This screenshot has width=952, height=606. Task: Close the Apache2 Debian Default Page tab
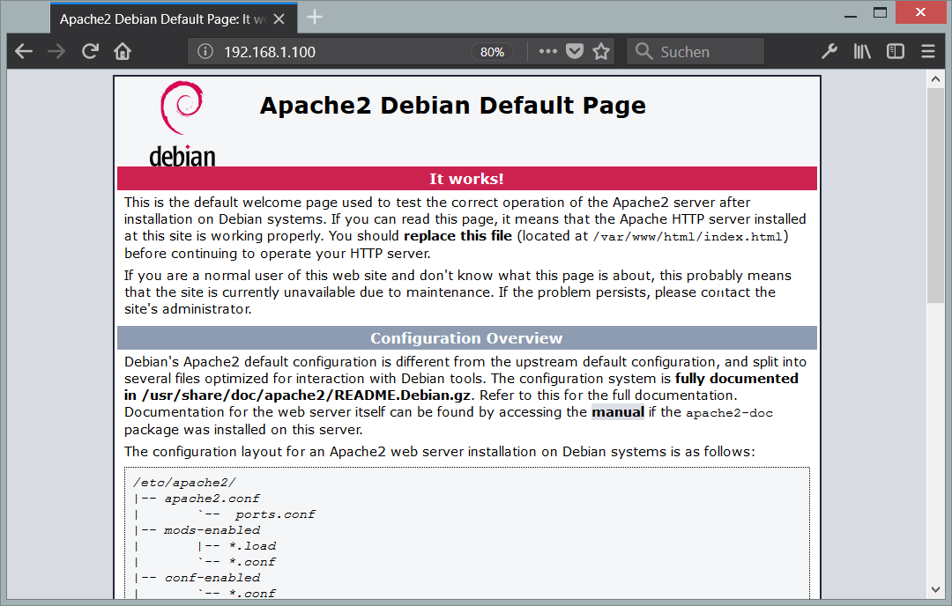pos(279,19)
